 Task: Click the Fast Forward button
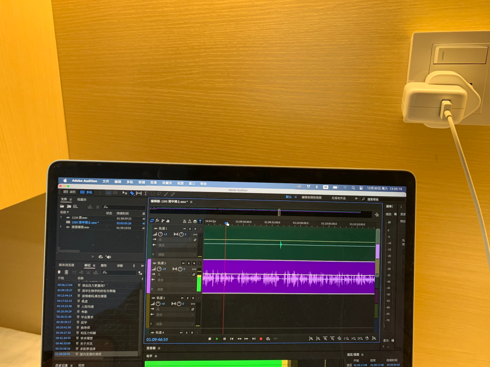(246, 339)
